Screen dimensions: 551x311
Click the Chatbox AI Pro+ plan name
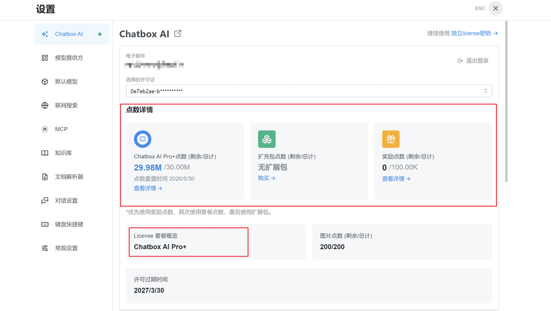point(160,247)
